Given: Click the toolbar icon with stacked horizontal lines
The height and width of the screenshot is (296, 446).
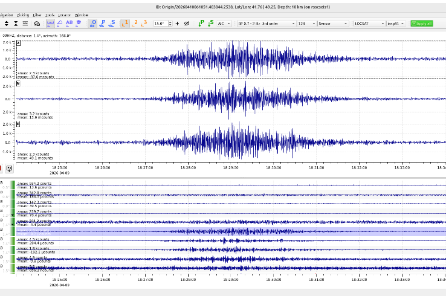Looking at the screenshot, I should 25,24.
